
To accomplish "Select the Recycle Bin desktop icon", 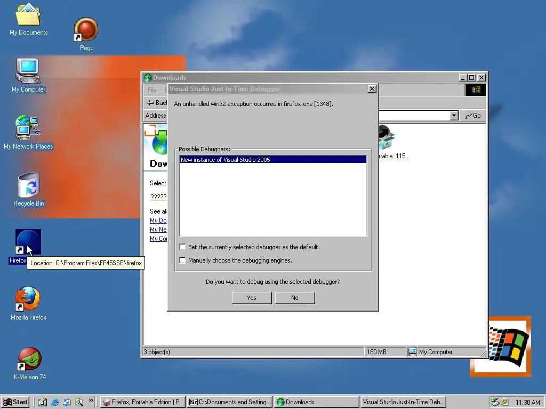I will [x=29, y=190].
